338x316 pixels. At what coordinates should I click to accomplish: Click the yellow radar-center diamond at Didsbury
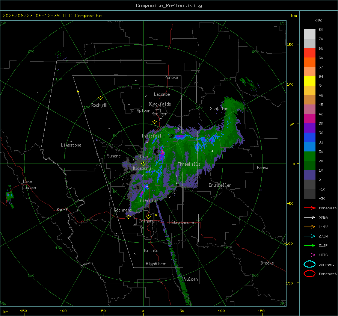point(143,164)
